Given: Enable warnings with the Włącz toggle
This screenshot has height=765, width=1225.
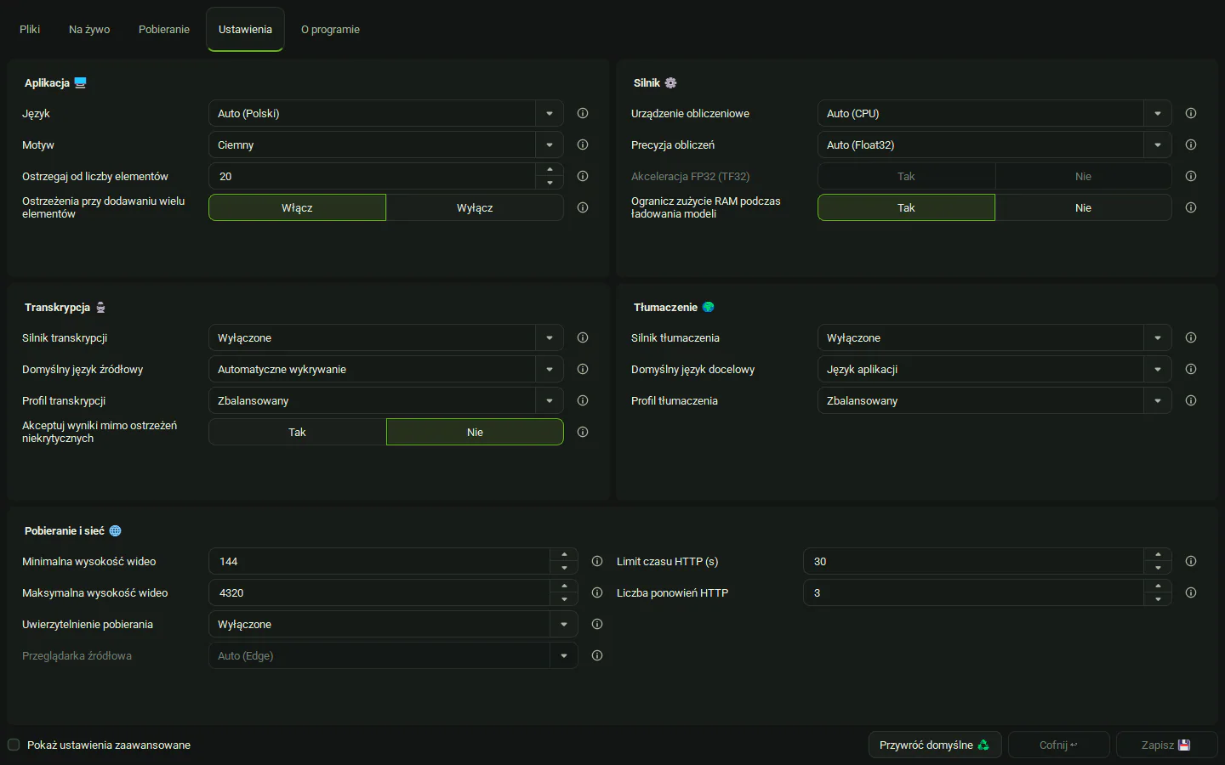Looking at the screenshot, I should pyautogui.click(x=297, y=207).
